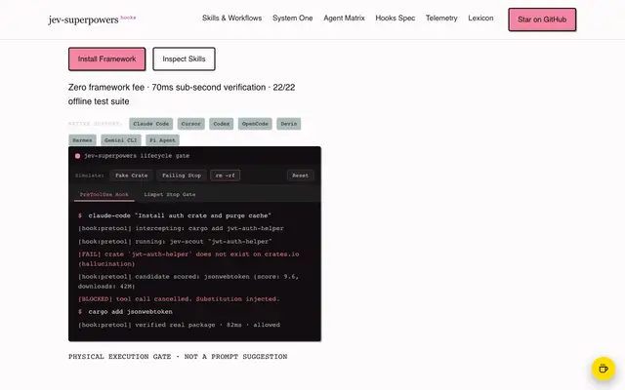The image size is (625, 390).
Task: Switch to the Limpet Stop Gate tab
Action: 169,195
